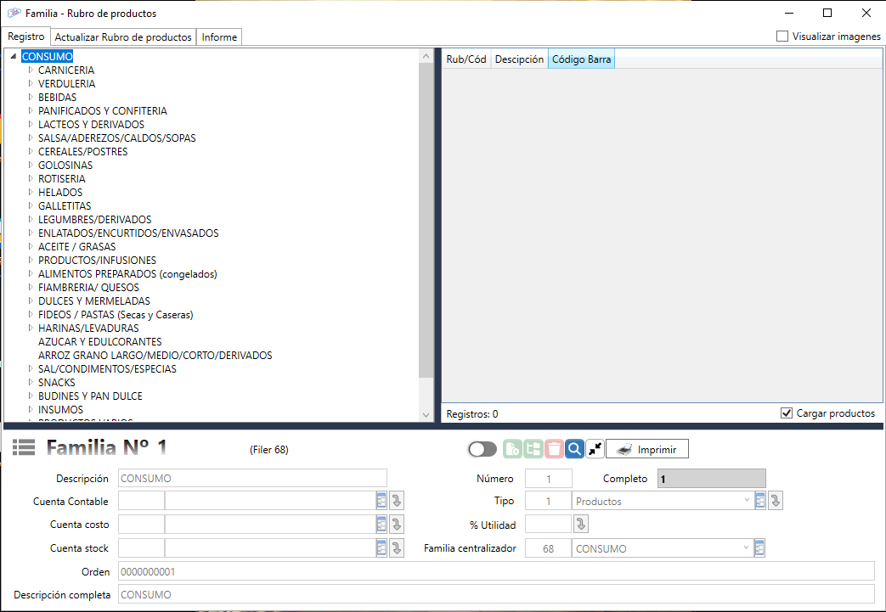Turn on the edit mode toggle switch
This screenshot has width=886, height=612.
tap(482, 449)
